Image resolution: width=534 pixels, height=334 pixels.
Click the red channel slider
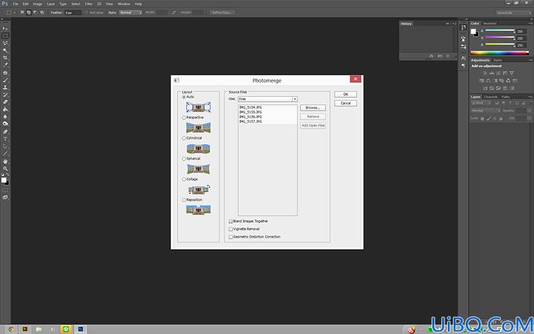click(500, 31)
